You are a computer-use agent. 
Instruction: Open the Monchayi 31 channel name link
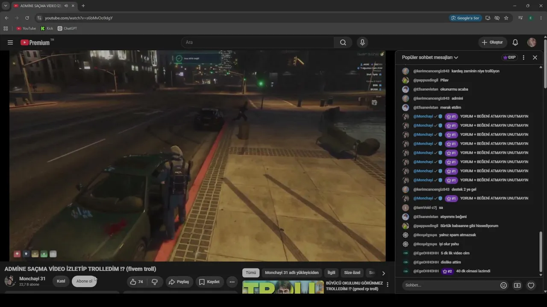(x=32, y=279)
